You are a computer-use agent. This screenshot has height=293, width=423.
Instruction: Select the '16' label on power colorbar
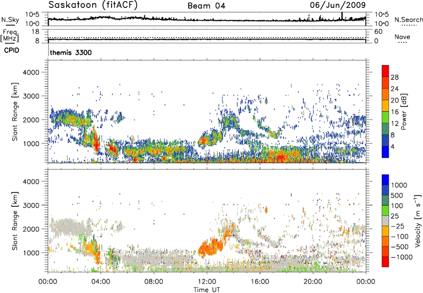[x=394, y=112]
